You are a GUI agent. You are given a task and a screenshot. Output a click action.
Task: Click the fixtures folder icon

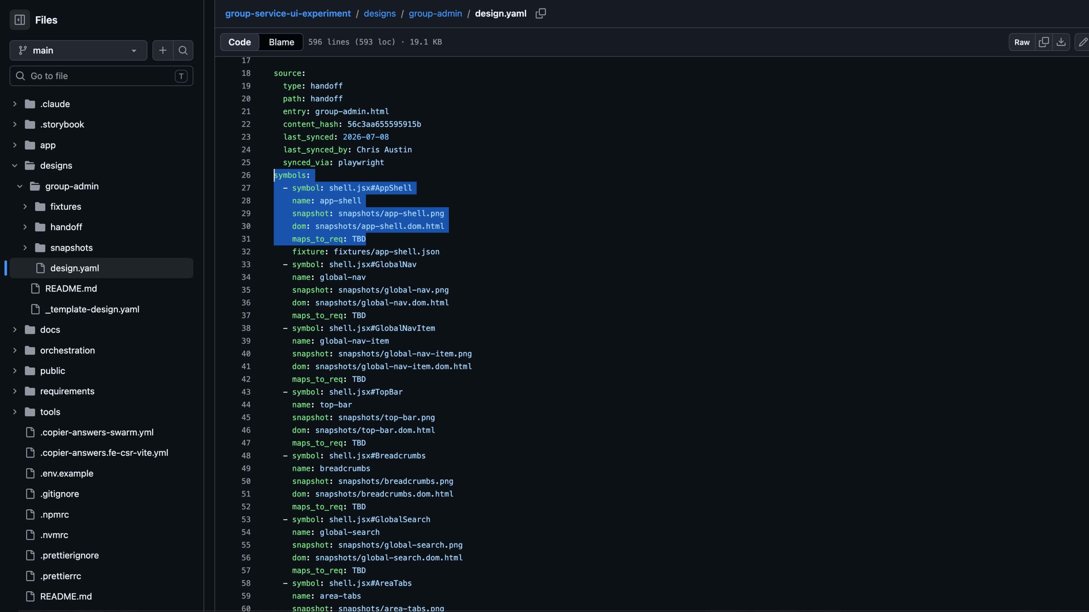[x=40, y=206]
